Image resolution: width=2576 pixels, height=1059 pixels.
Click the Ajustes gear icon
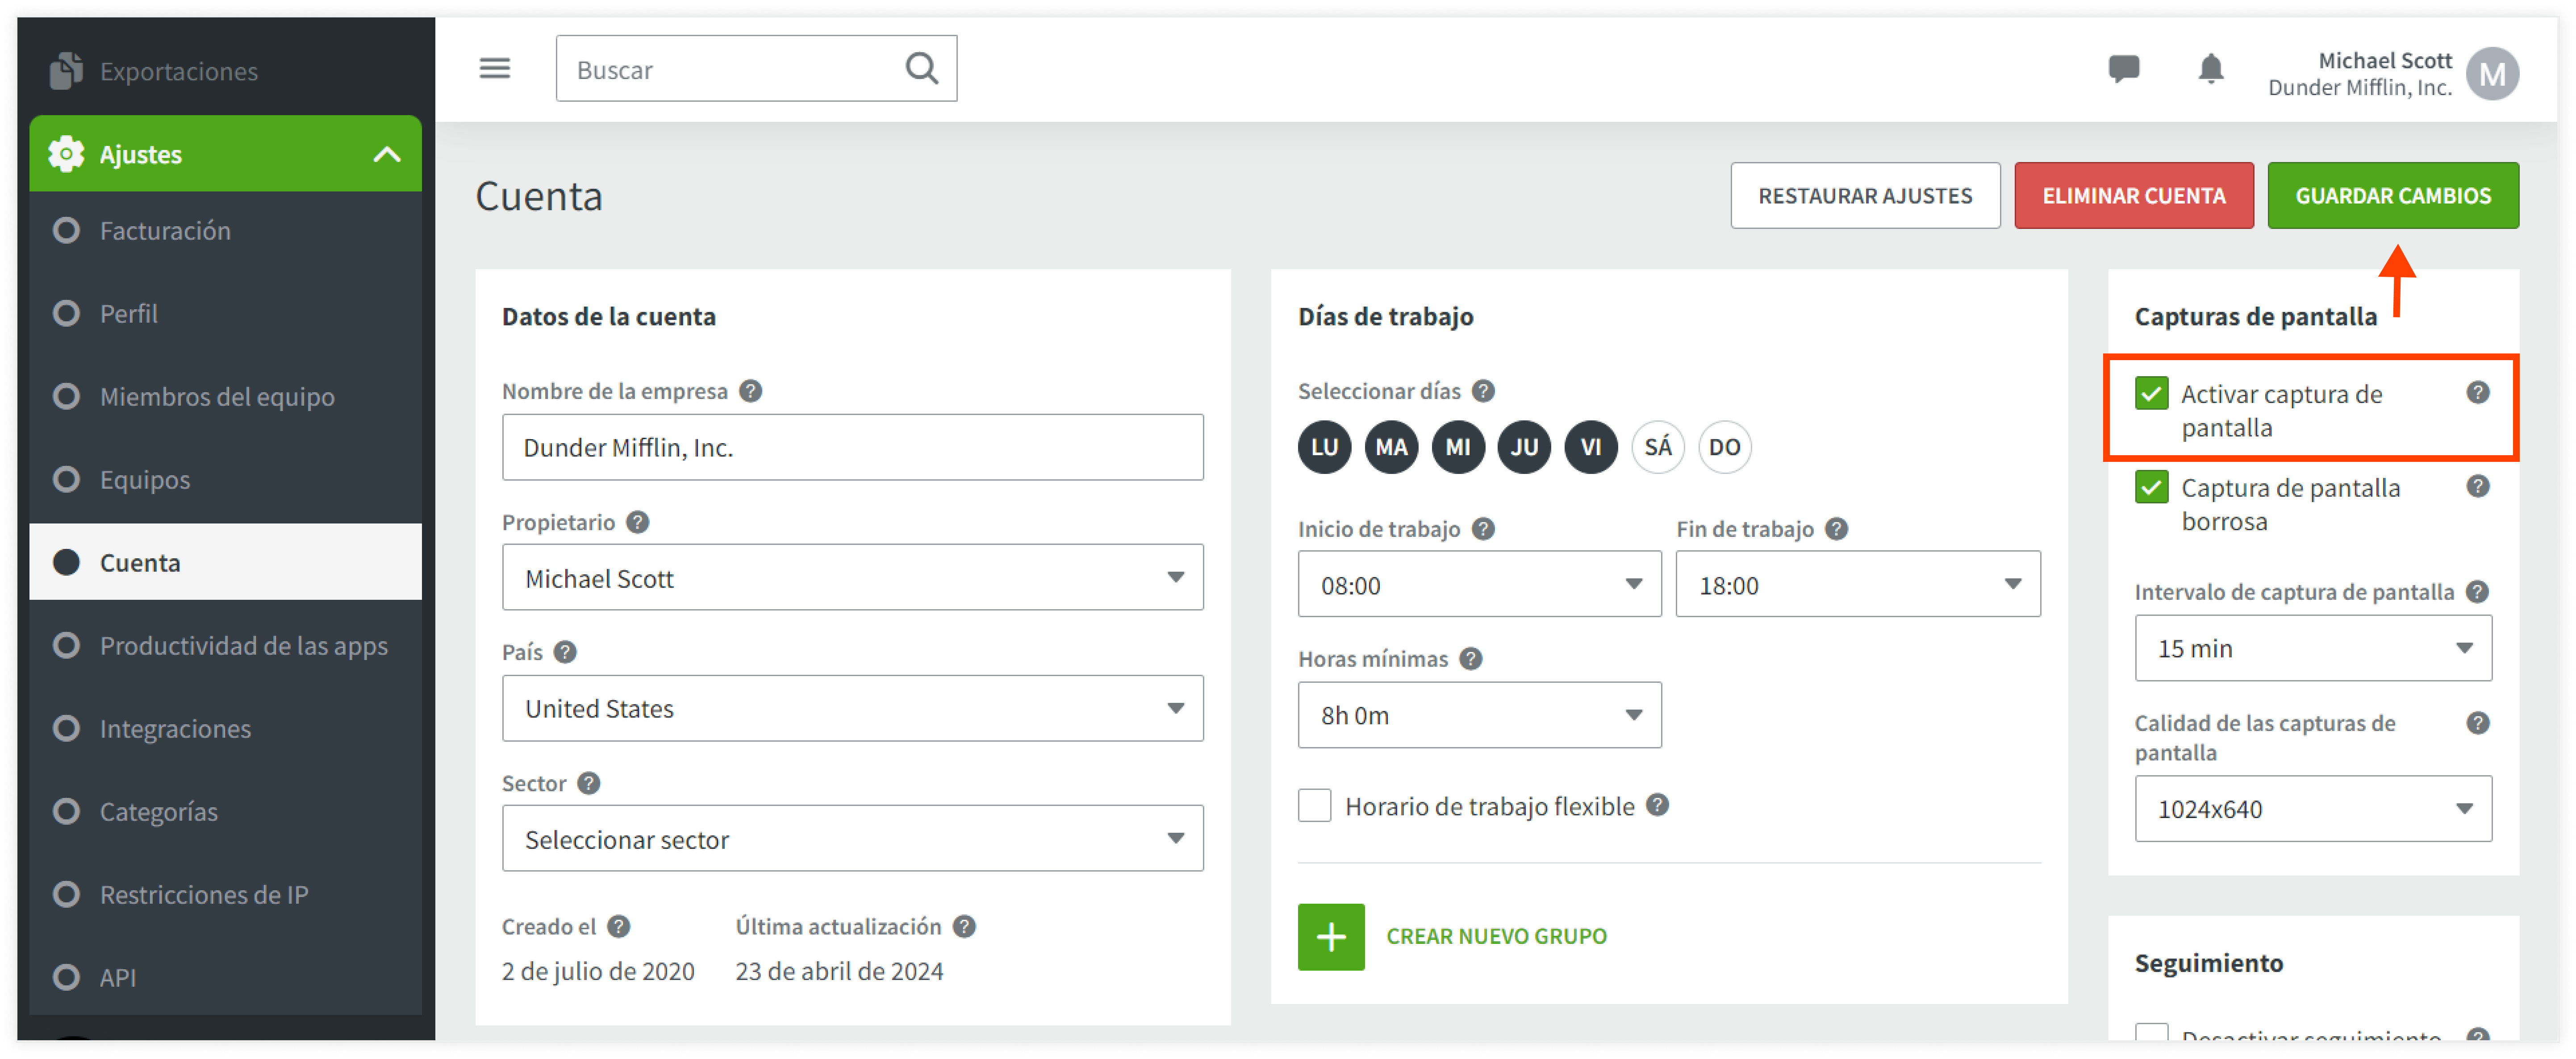(65, 153)
